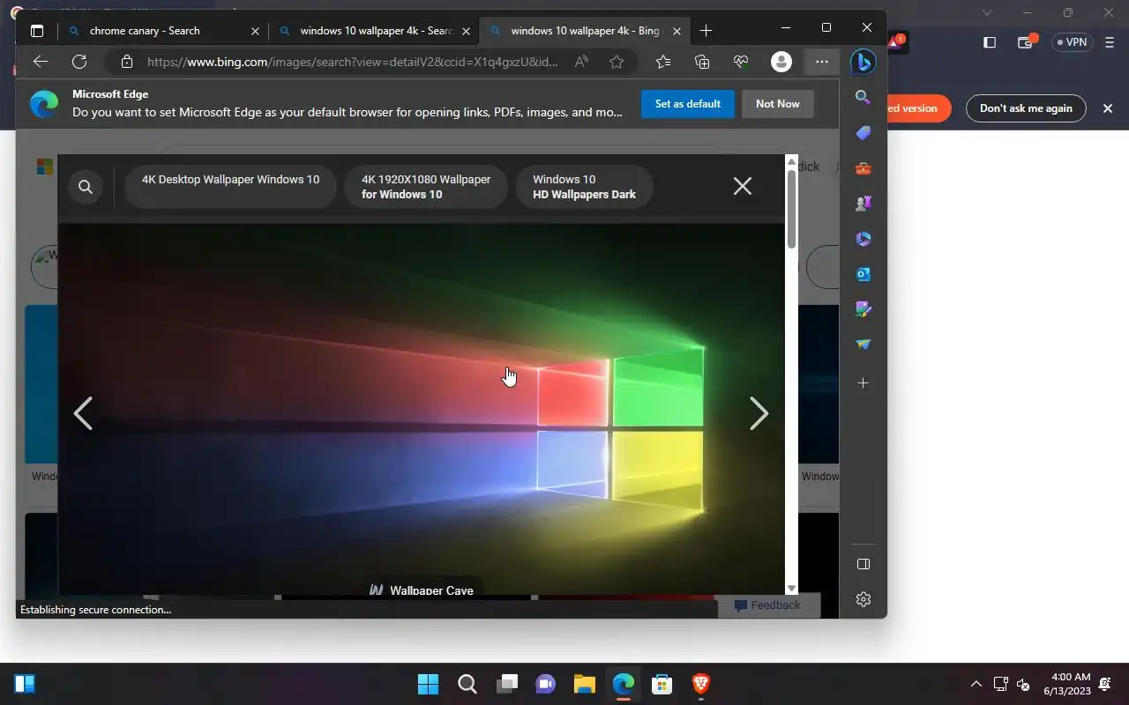Add this page to favorites with the star
The width and height of the screenshot is (1129, 705).
pos(617,62)
